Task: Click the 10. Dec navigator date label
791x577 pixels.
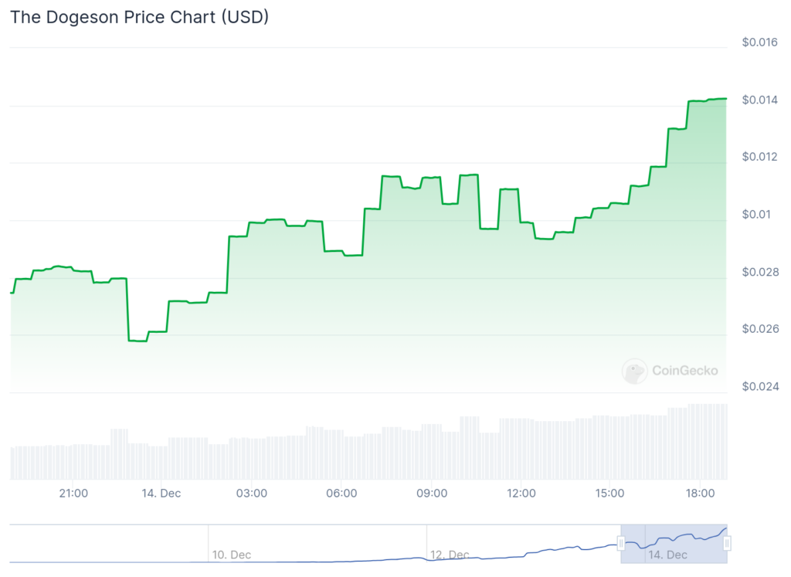Action: point(232,555)
